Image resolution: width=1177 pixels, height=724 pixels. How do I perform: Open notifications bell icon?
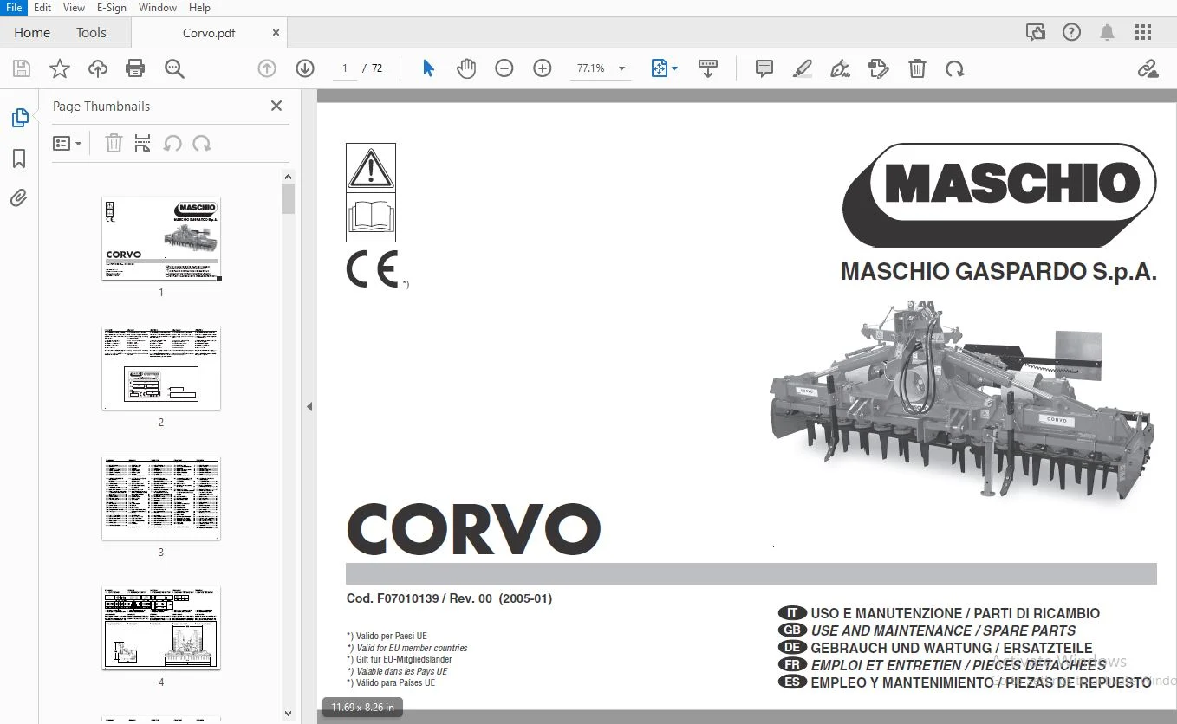1107,33
